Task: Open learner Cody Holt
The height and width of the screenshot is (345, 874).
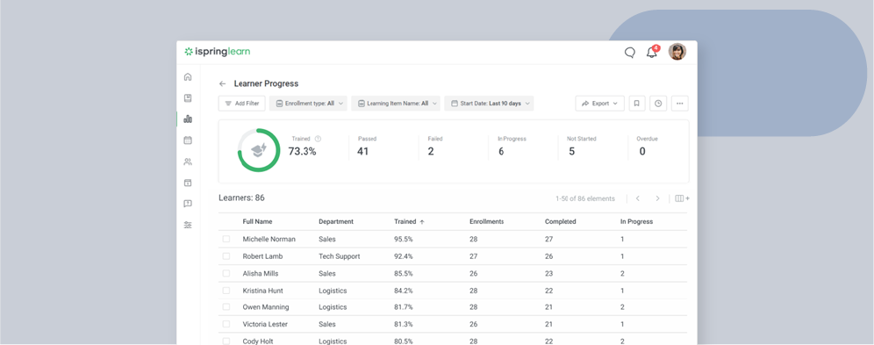Action: (x=258, y=341)
